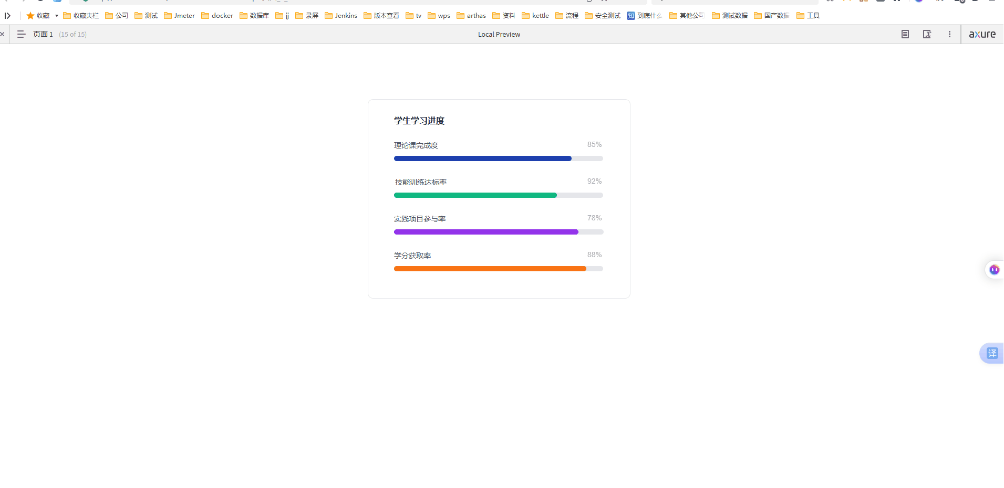Open the 国产数据 bookmark folder
The width and height of the screenshot is (1004, 488).
[x=772, y=16]
